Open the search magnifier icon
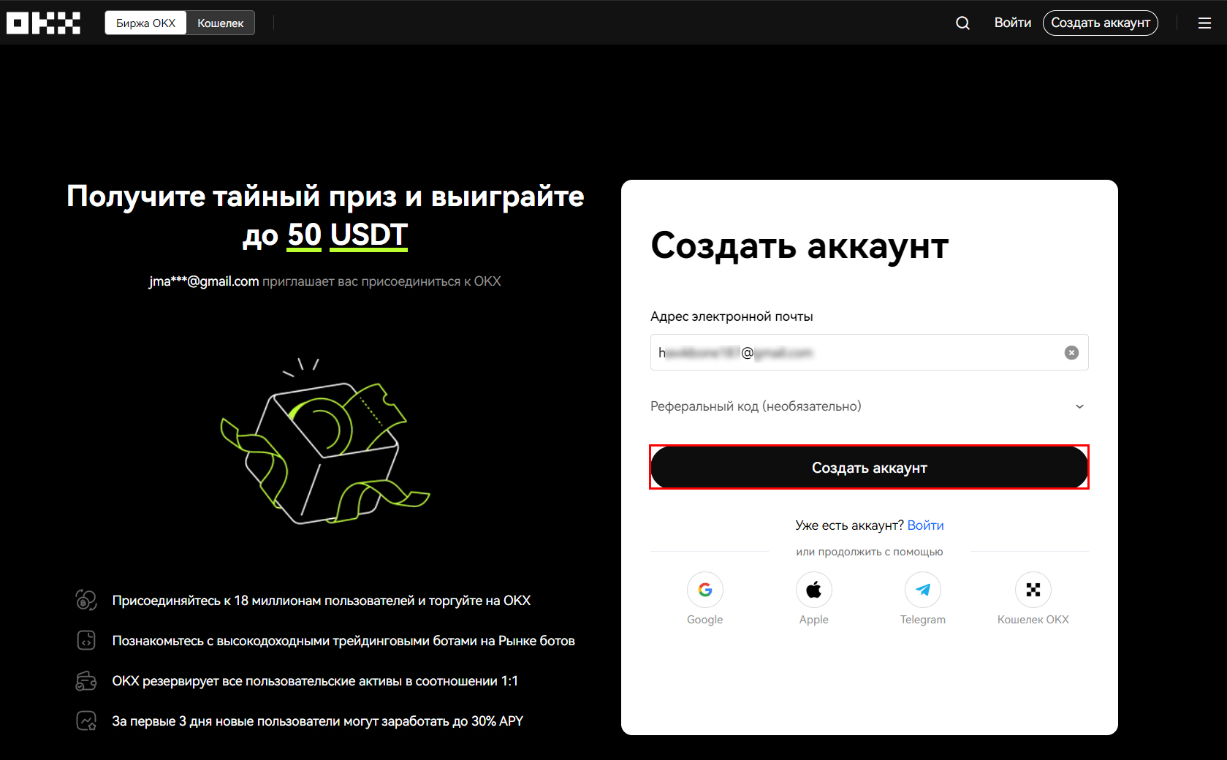 (x=962, y=23)
